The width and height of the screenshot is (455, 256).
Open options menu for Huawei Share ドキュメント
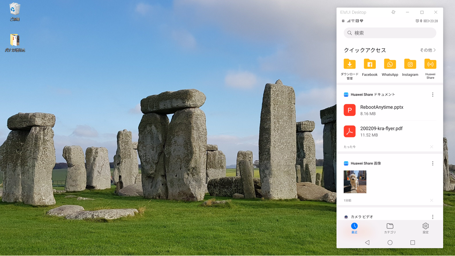[x=433, y=95]
